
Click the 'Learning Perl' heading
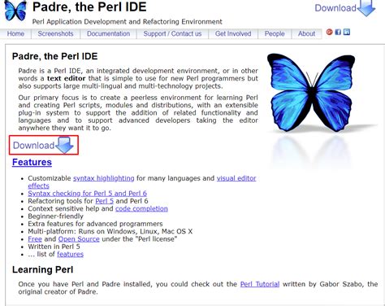point(43,269)
